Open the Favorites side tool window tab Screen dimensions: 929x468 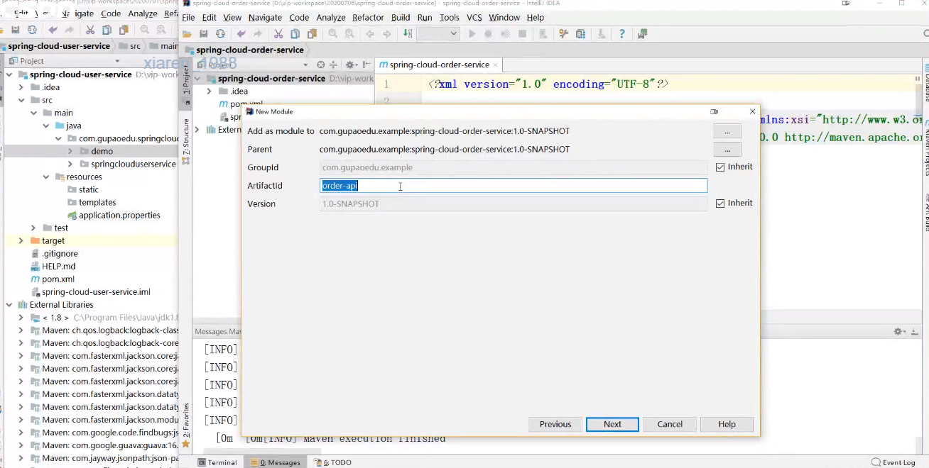click(x=186, y=425)
